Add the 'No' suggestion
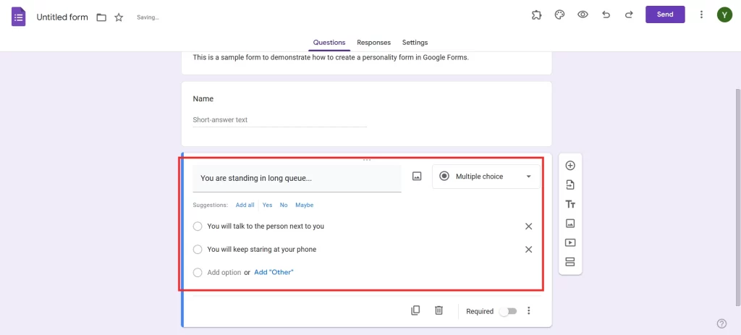This screenshot has width=741, height=335. (x=284, y=205)
